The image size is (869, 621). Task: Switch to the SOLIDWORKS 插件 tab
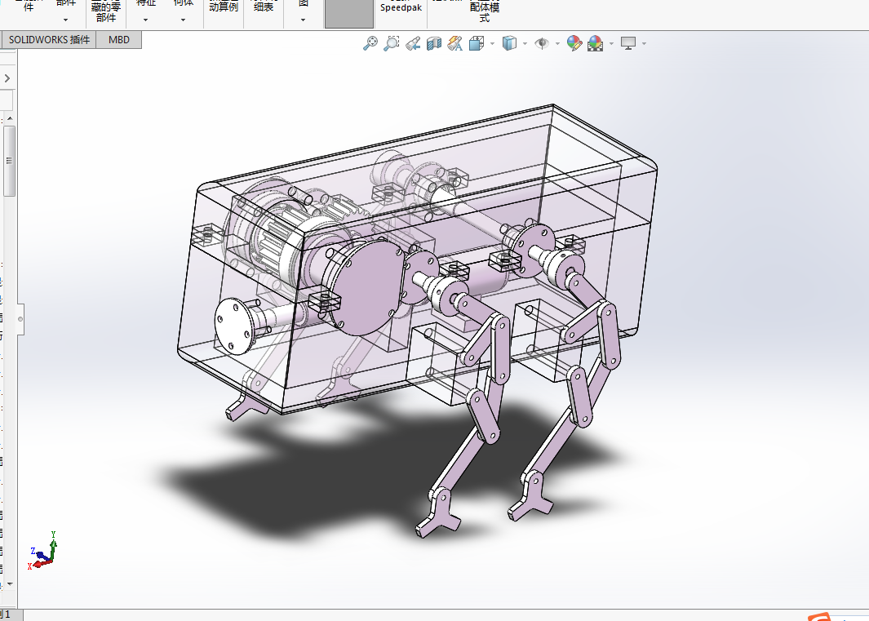click(49, 40)
